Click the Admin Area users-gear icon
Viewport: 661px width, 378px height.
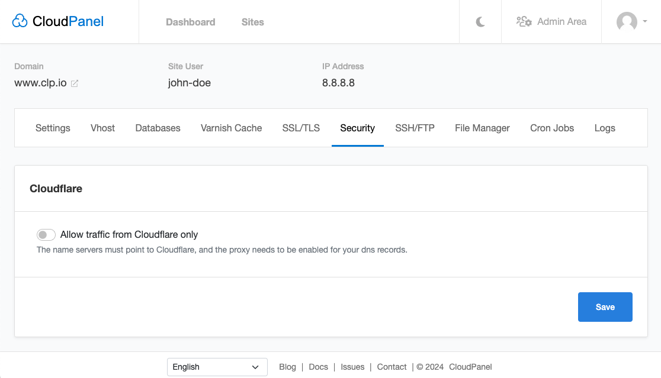pos(524,21)
